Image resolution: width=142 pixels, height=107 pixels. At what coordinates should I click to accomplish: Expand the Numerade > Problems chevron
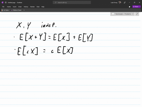133,14
